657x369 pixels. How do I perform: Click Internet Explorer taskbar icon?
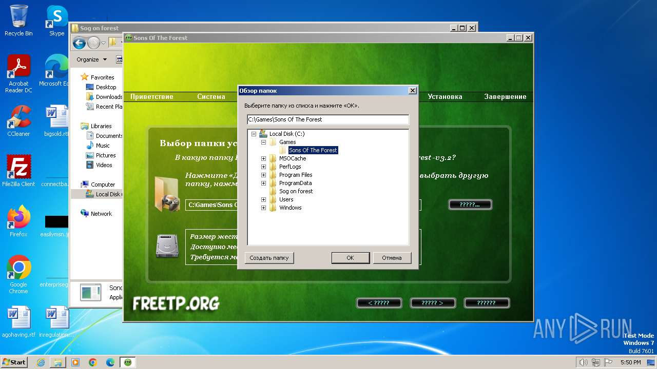point(41,362)
